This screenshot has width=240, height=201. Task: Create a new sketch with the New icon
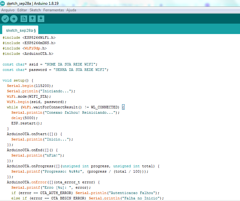coord(24,19)
